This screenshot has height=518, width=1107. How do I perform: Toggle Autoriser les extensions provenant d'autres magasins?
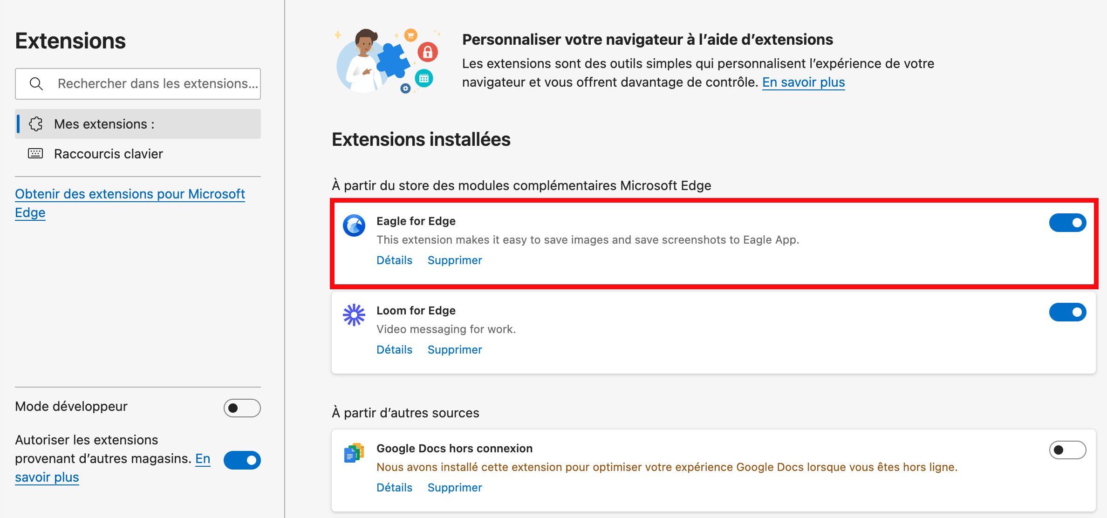[242, 460]
